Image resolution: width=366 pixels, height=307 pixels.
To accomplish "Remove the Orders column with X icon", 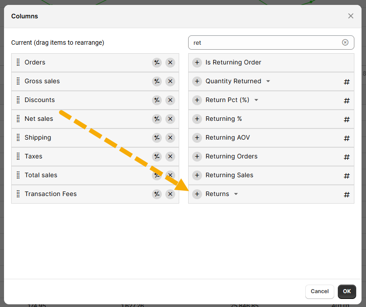I will [170, 63].
